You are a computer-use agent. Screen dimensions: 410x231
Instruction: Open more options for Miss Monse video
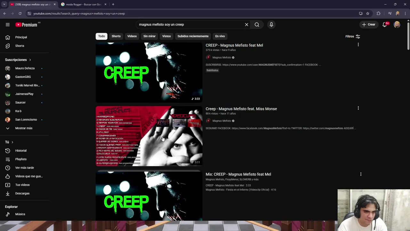[x=358, y=108]
